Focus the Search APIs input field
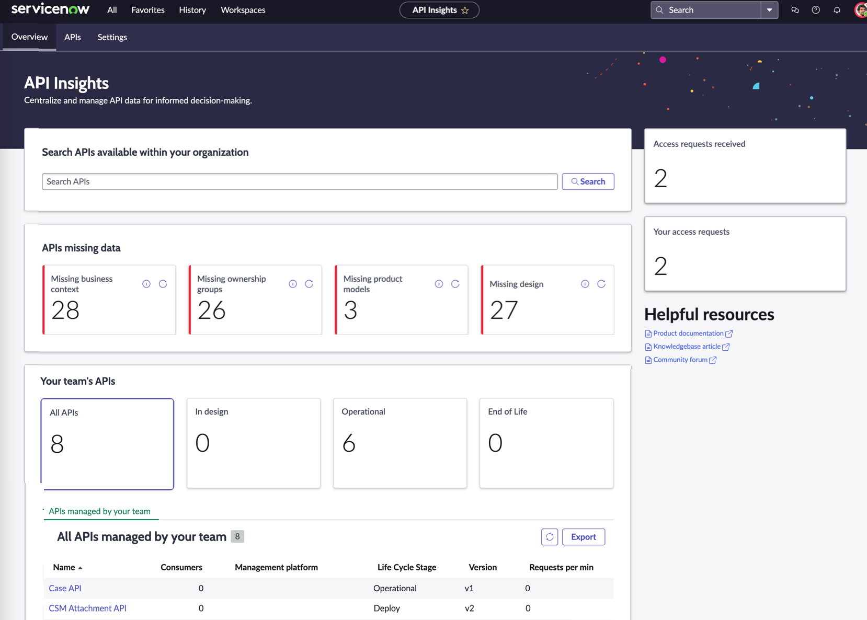The image size is (867, 620). (300, 181)
